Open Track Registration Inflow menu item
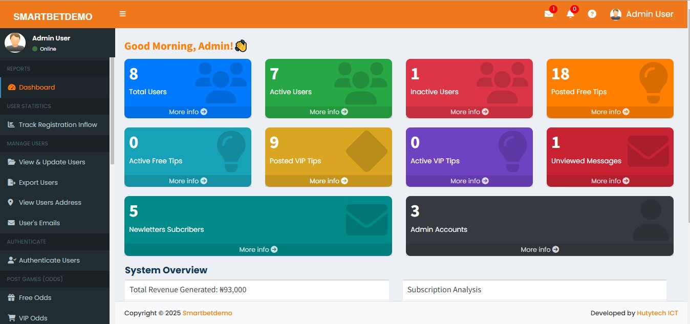This screenshot has height=324, width=690. (58, 125)
